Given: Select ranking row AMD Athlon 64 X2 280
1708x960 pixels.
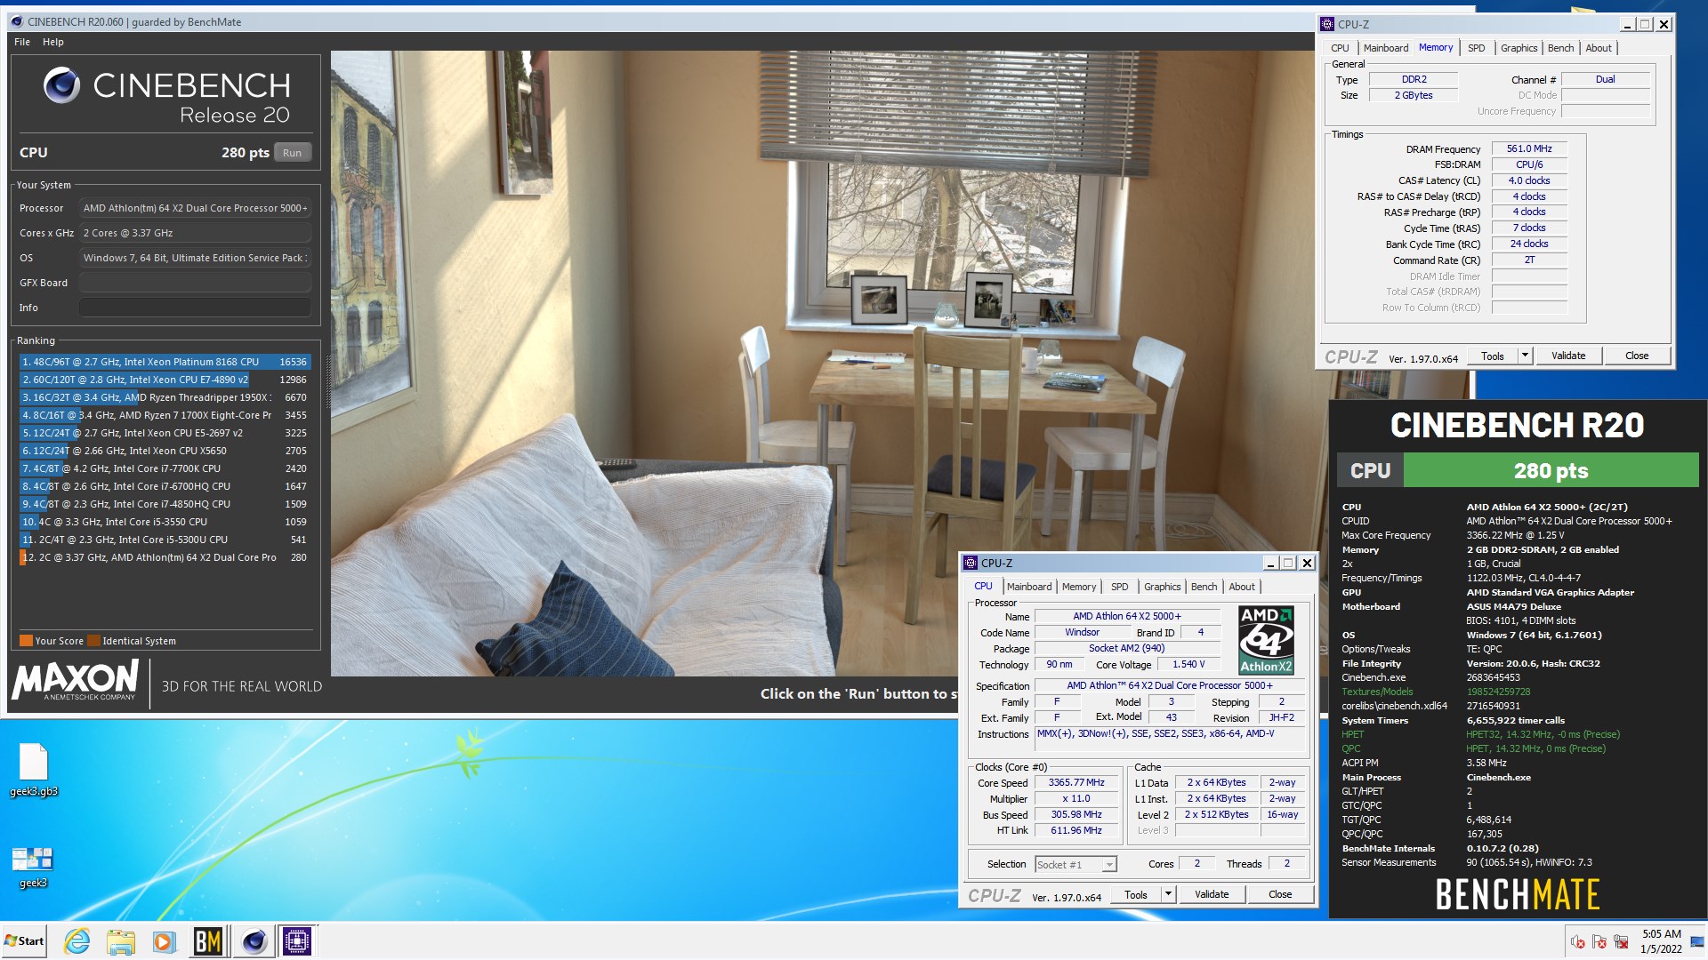Looking at the screenshot, I should coord(165,557).
